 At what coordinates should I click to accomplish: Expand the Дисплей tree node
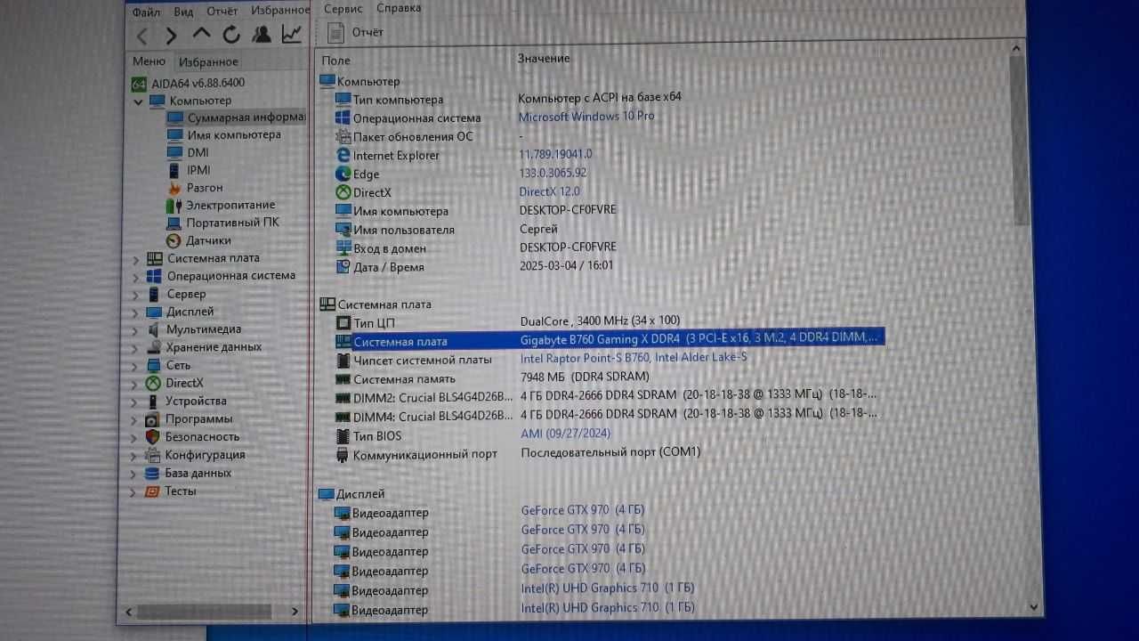point(135,312)
